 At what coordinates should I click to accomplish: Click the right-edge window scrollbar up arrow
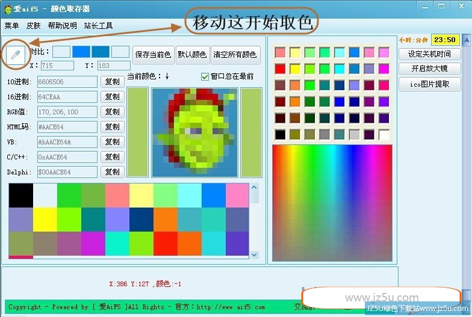point(466,41)
